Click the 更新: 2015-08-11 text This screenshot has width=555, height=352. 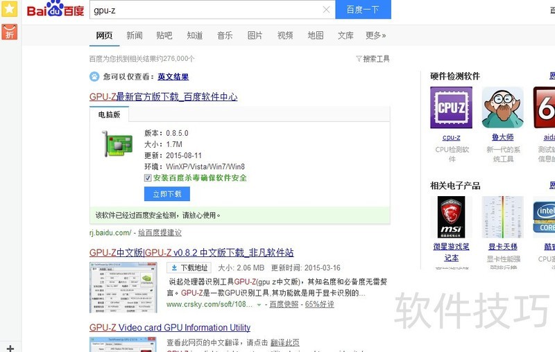[173, 155]
